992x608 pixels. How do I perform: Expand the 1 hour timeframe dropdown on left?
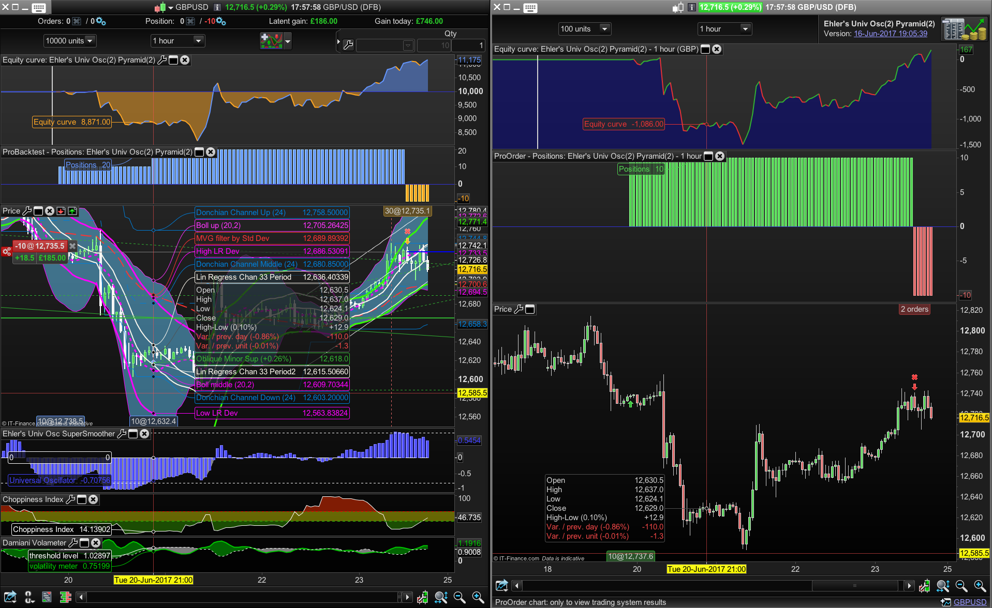[x=177, y=41]
